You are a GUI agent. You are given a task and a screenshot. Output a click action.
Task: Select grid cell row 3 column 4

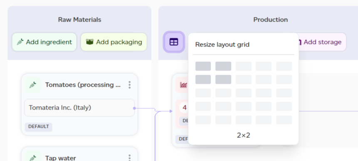click(x=264, y=93)
